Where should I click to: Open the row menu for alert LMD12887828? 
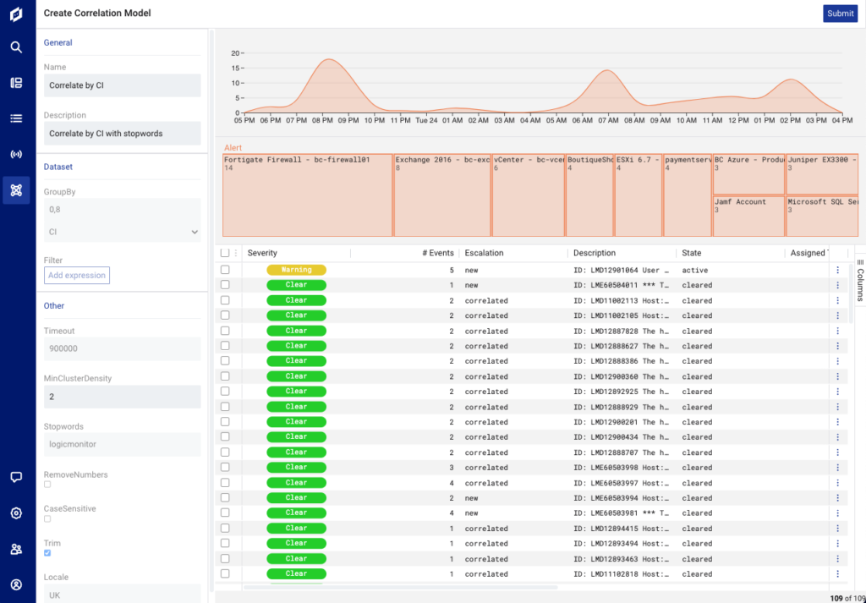pyautogui.click(x=838, y=331)
